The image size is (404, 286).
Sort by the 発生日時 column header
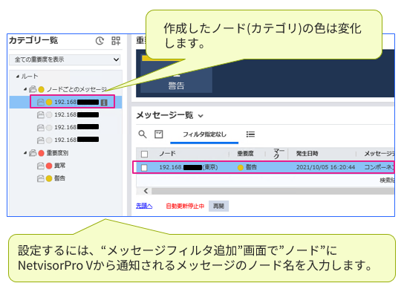307,154
